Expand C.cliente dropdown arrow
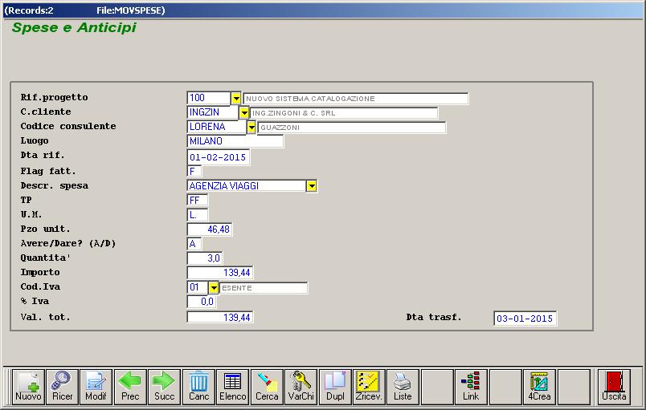This screenshot has width=646, height=410. click(244, 112)
